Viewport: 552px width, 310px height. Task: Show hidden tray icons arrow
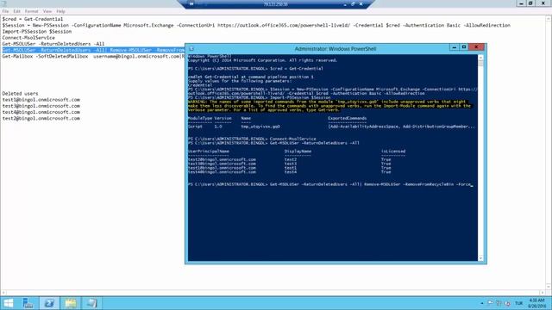(481, 303)
